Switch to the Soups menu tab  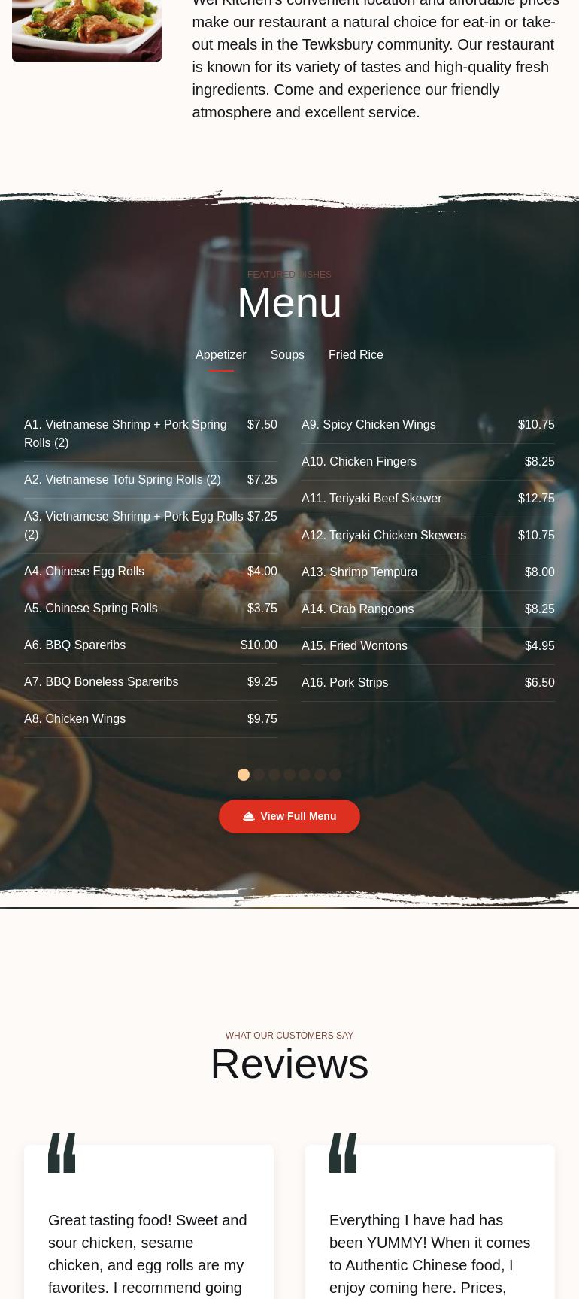(287, 354)
